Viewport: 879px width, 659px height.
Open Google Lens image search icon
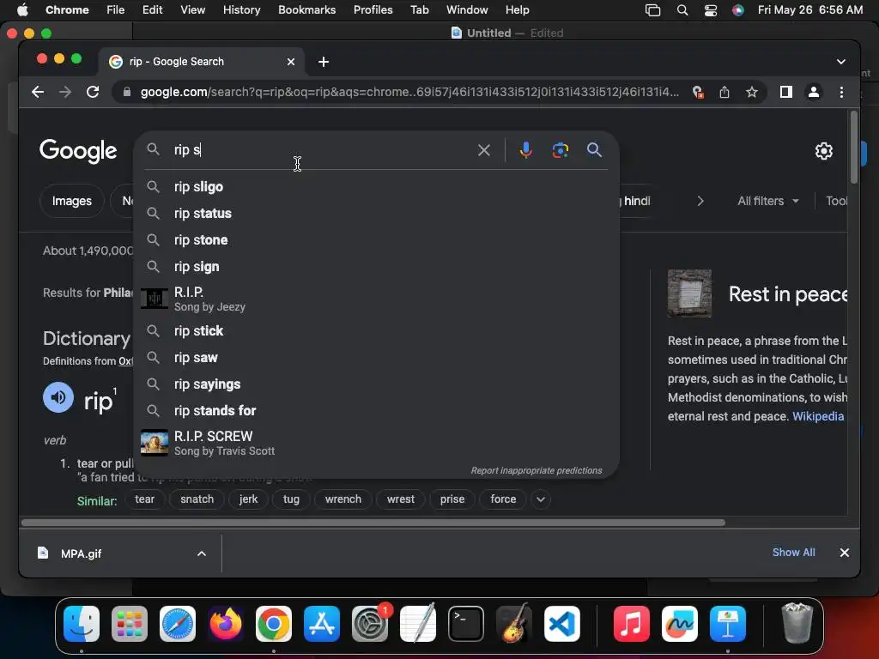pos(560,150)
